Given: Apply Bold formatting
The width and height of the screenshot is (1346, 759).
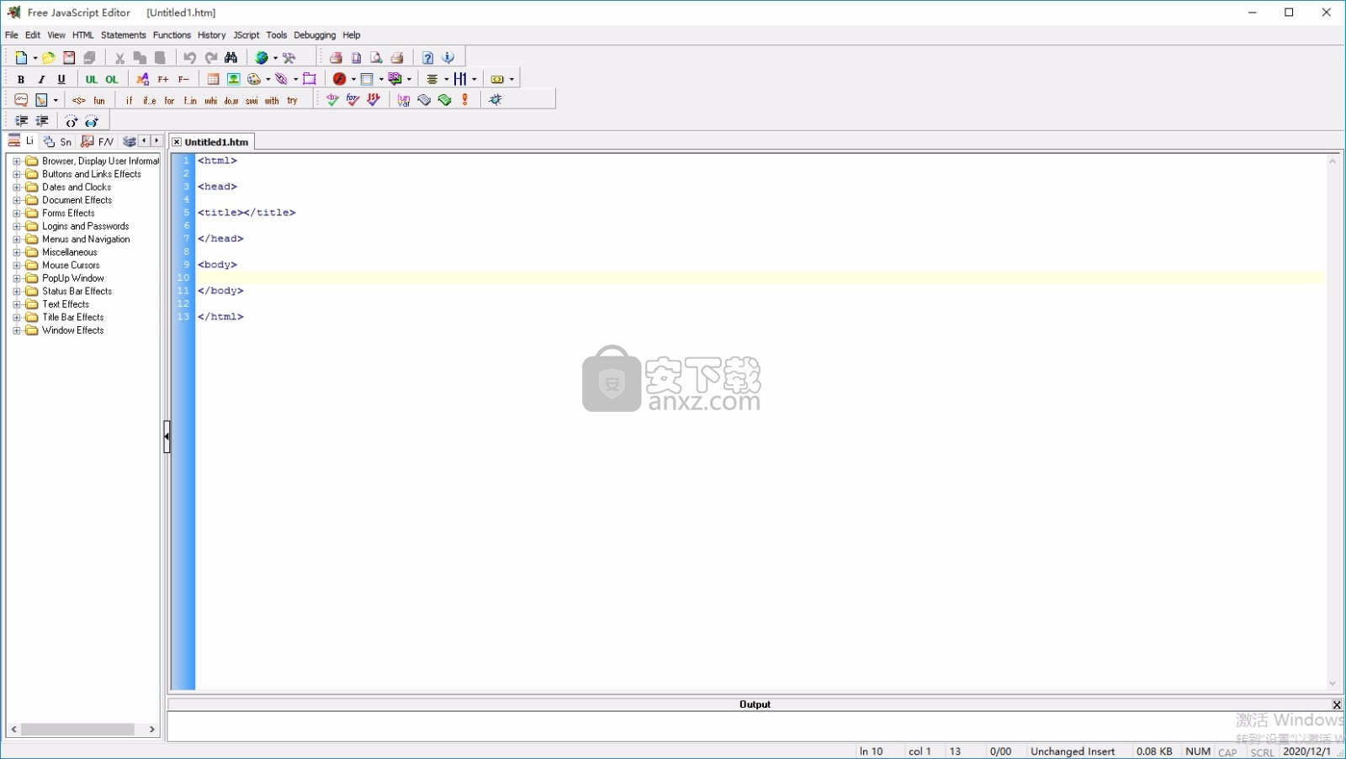Looking at the screenshot, I should pyautogui.click(x=21, y=79).
